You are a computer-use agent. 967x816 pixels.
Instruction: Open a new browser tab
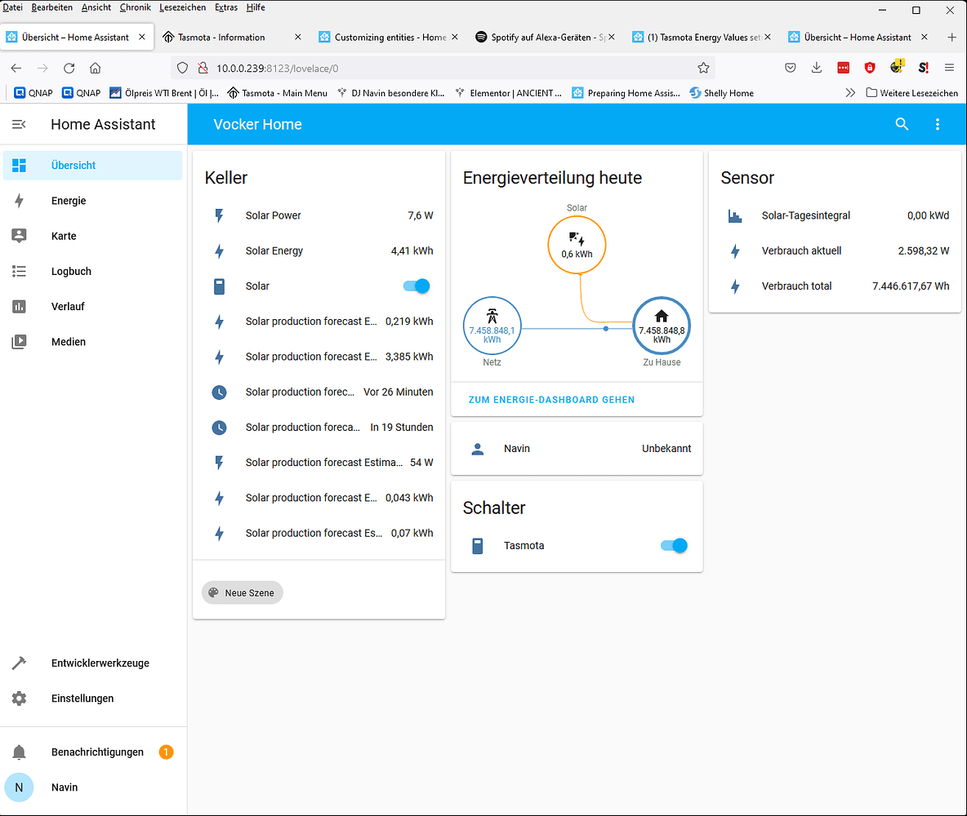951,37
